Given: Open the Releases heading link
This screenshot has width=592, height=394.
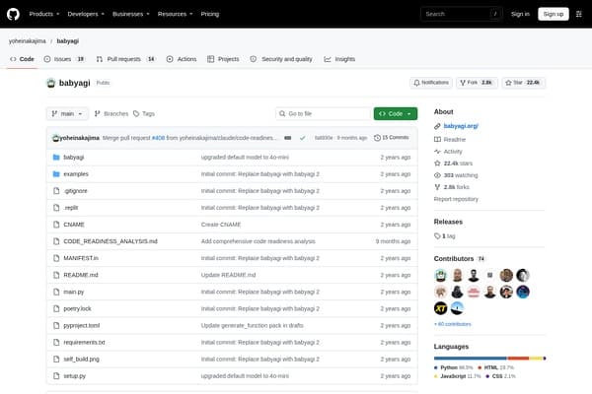Looking at the screenshot, I should click(x=448, y=222).
